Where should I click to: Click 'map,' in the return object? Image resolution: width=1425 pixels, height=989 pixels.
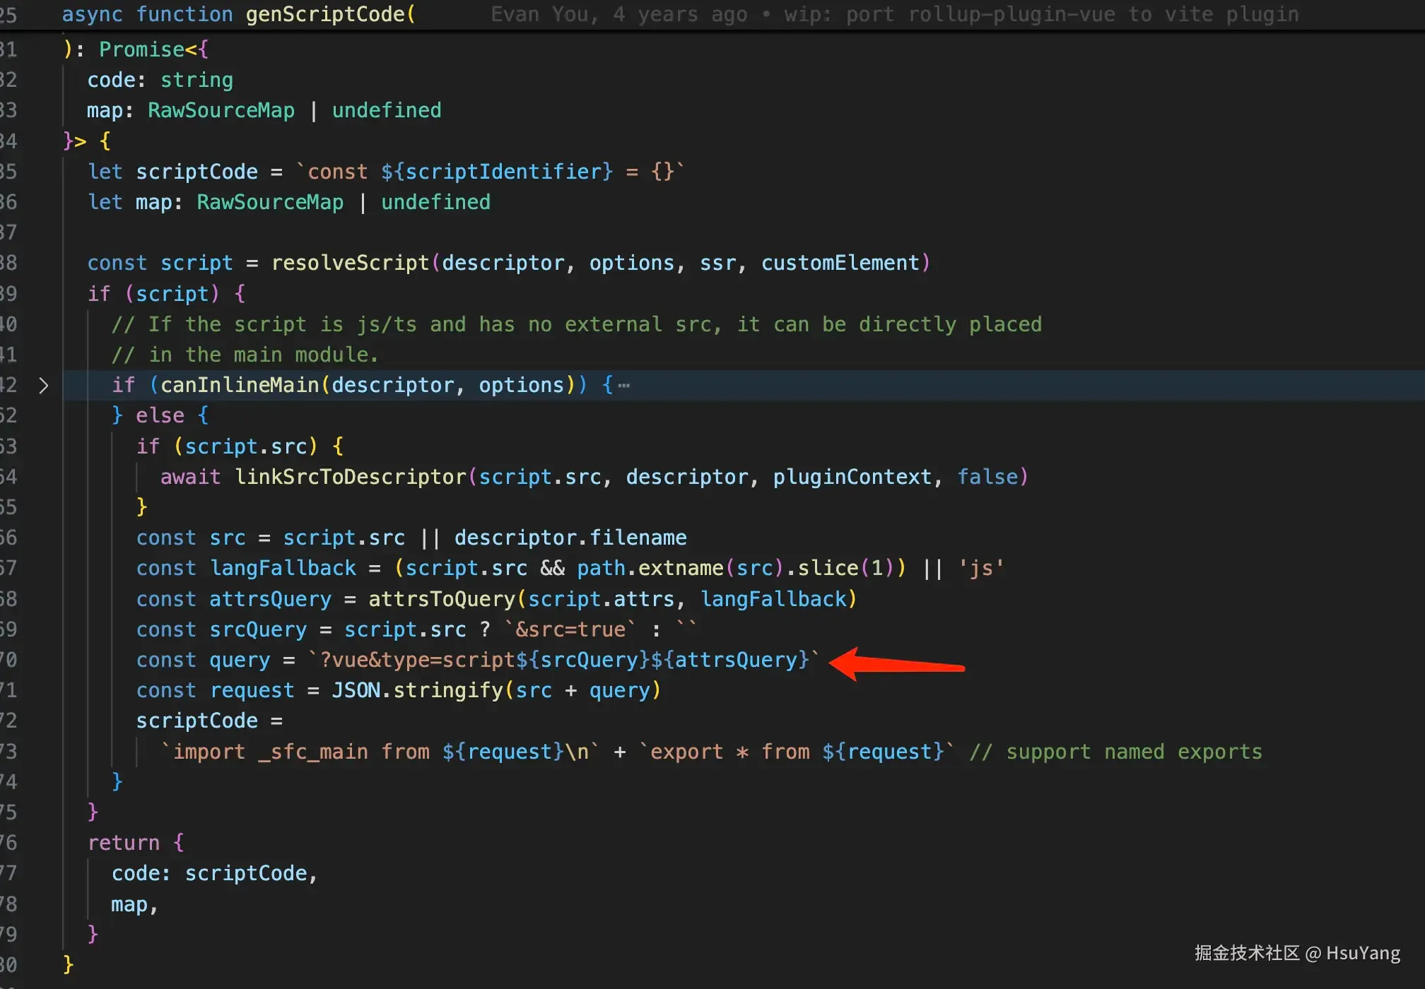coord(134,904)
